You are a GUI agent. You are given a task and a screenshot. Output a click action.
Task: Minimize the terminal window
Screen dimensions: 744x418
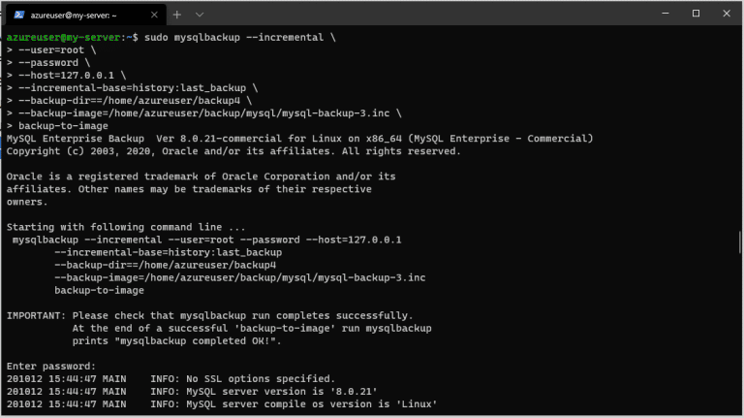pos(666,14)
